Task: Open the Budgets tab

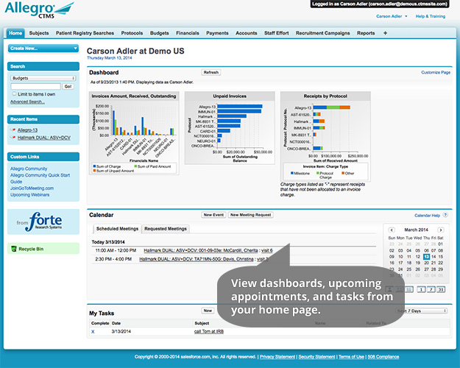Action: pos(159,33)
